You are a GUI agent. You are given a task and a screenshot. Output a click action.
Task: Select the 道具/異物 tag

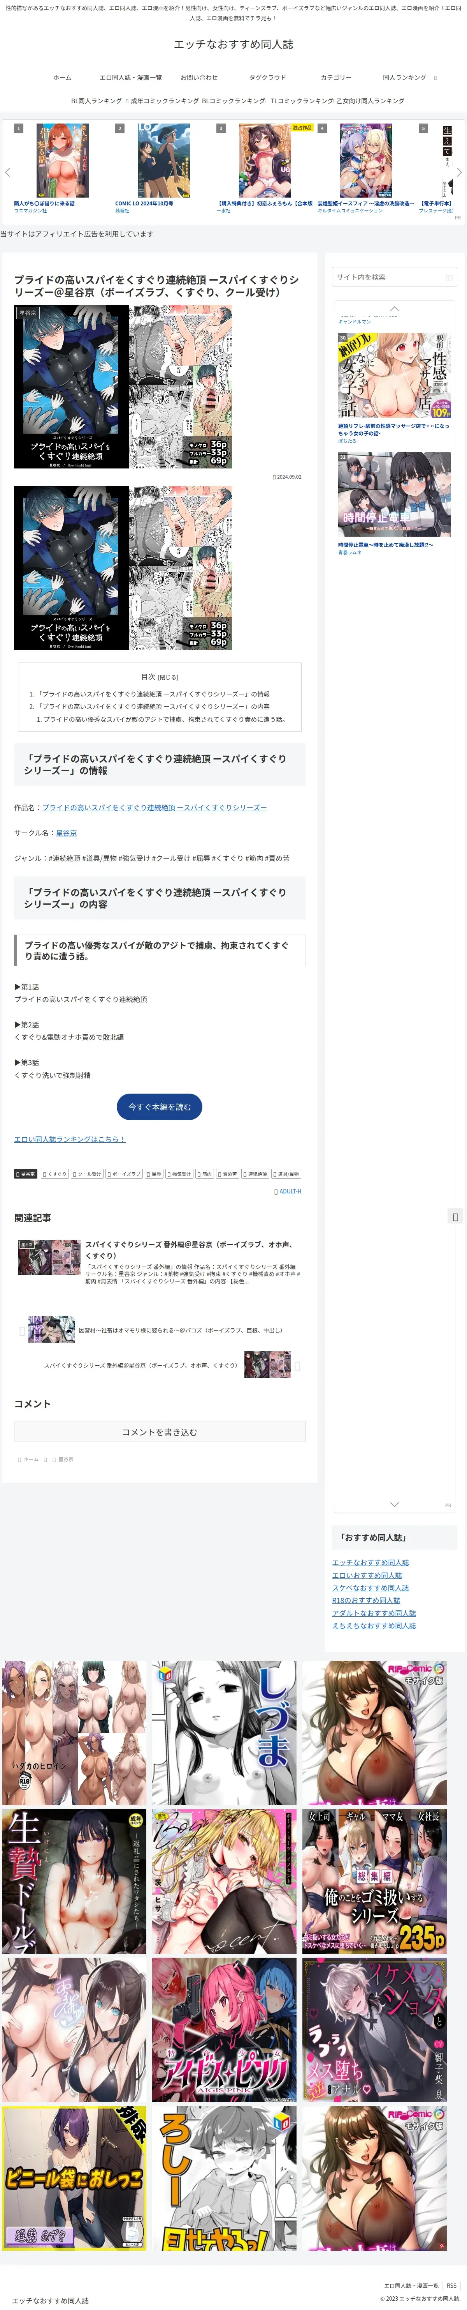[286, 1174]
